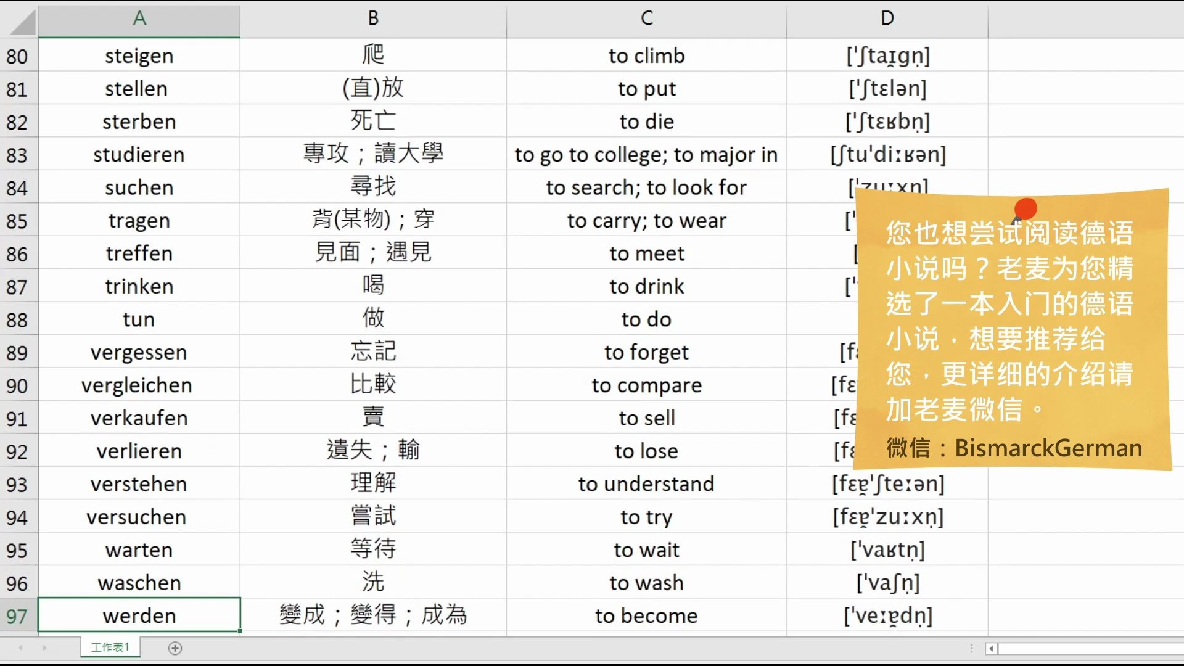Click cell containing suchen

(x=139, y=187)
